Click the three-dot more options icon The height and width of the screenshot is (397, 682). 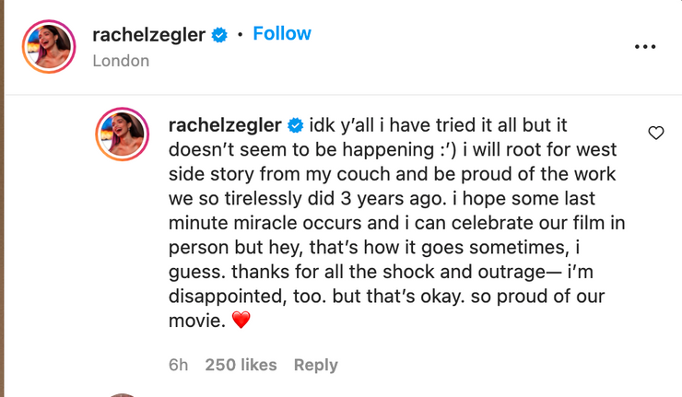click(x=645, y=47)
